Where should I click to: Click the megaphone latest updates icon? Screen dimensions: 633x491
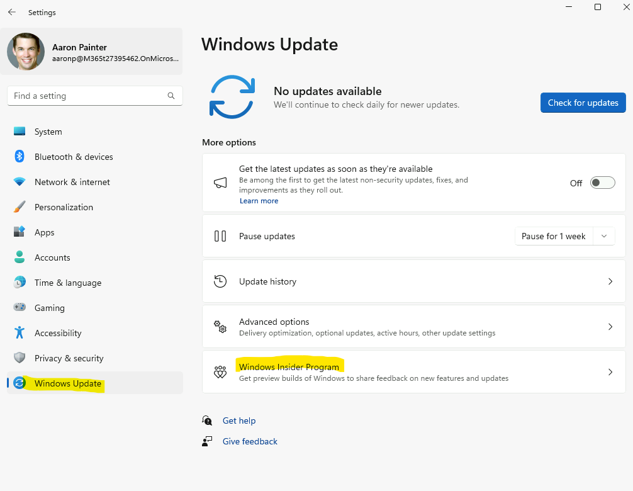pos(220,183)
